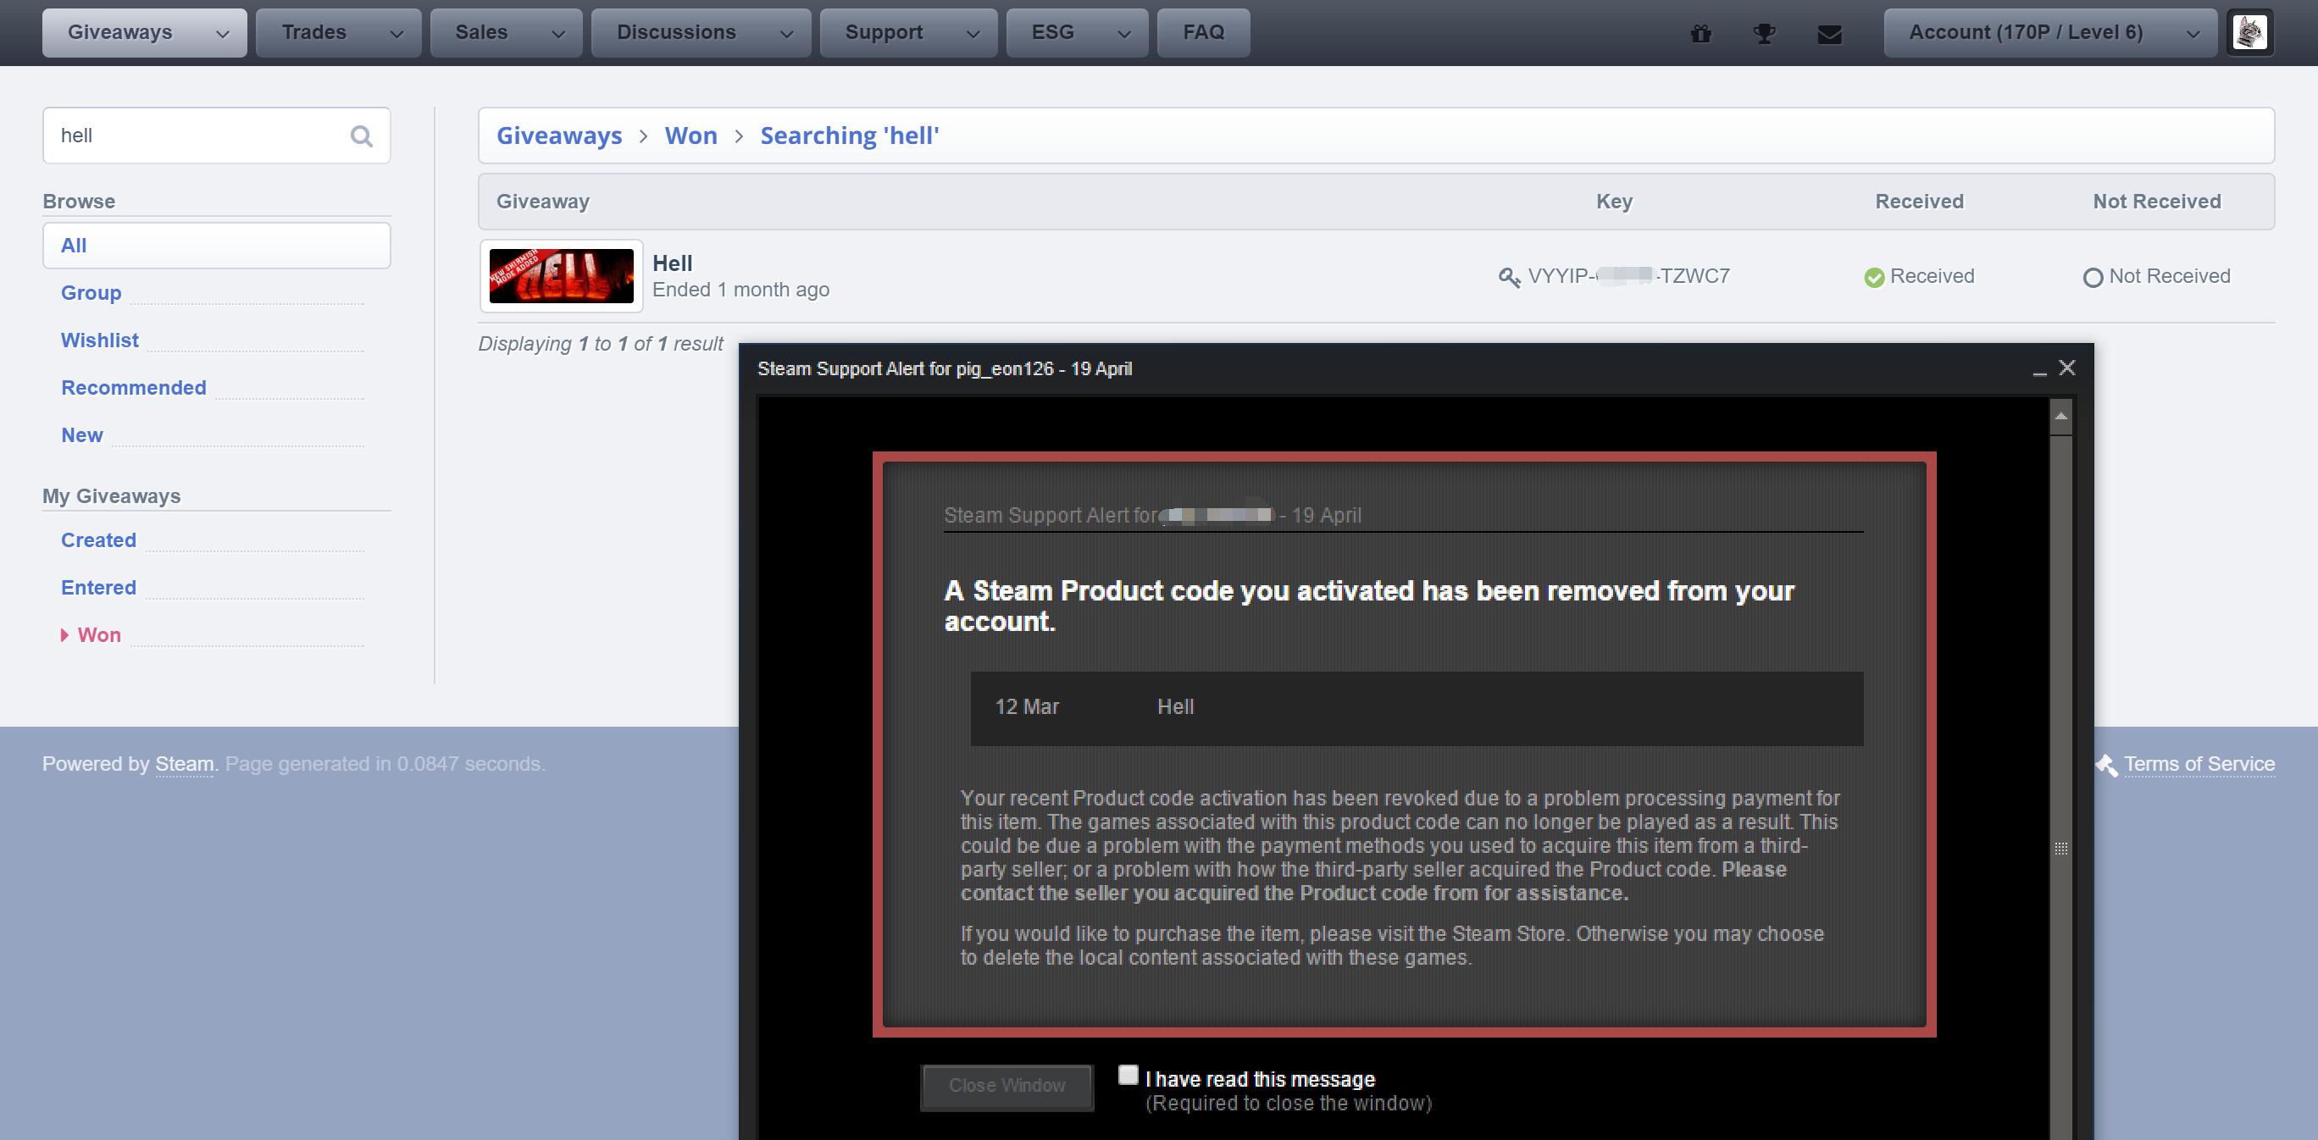Select All in Browse sidebar
Image resolution: width=2318 pixels, height=1140 pixels.
[216, 246]
